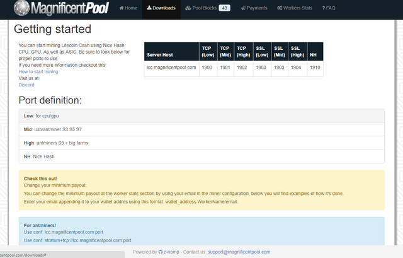Click the download arrow icon

click(x=149, y=8)
